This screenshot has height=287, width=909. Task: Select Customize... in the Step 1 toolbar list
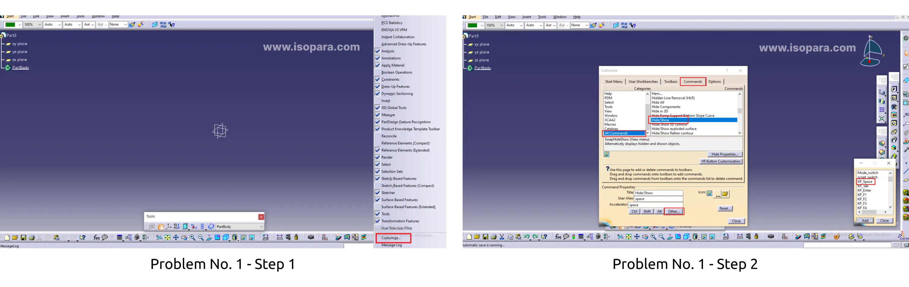coord(391,238)
